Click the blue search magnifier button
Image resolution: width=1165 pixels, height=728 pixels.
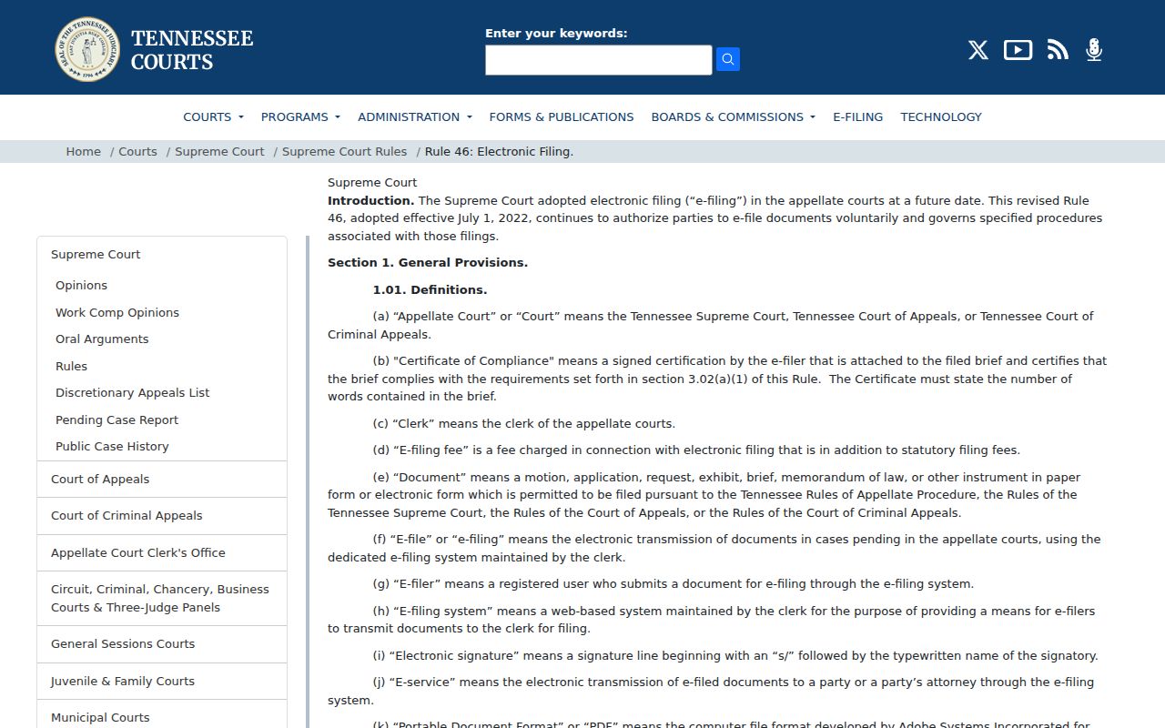pos(727,59)
